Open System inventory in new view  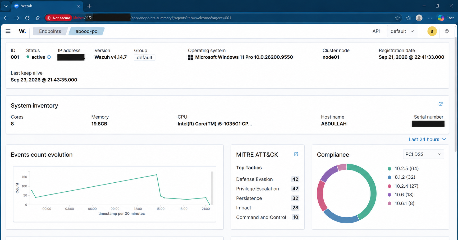(441, 104)
